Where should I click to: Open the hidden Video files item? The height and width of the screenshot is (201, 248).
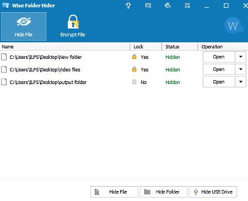click(x=219, y=69)
